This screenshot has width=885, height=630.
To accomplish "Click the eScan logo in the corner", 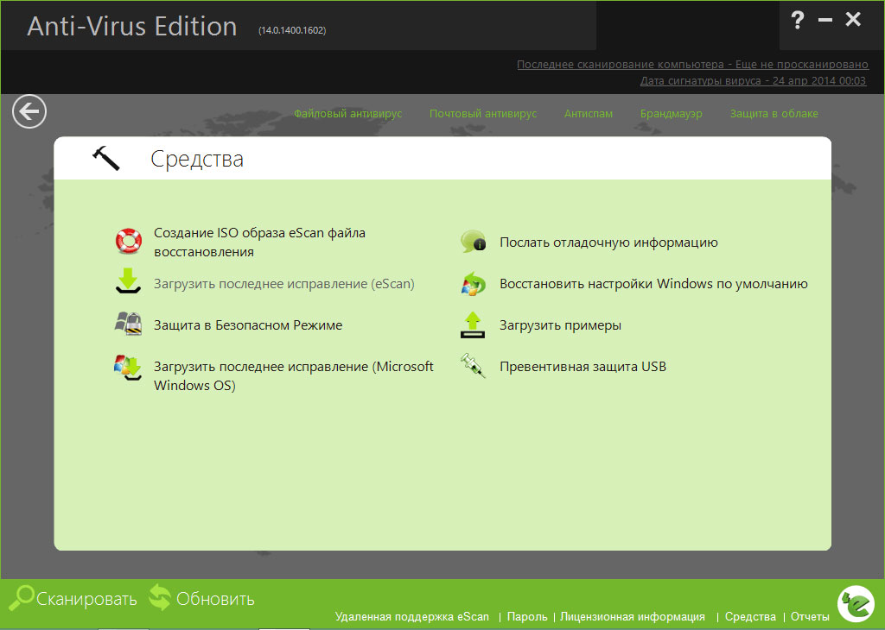I will tap(856, 603).
